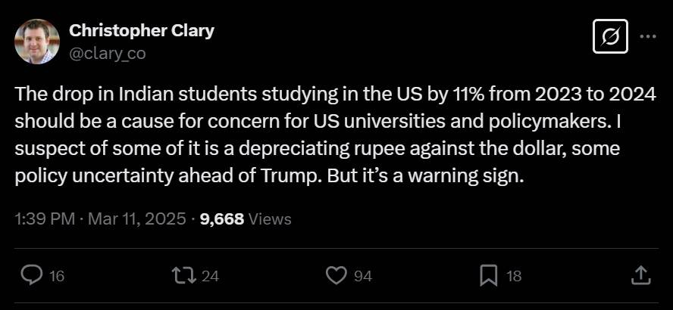The image size is (673, 310).
Task: Click Christopher Clary's profile avatar
Action: [x=36, y=42]
